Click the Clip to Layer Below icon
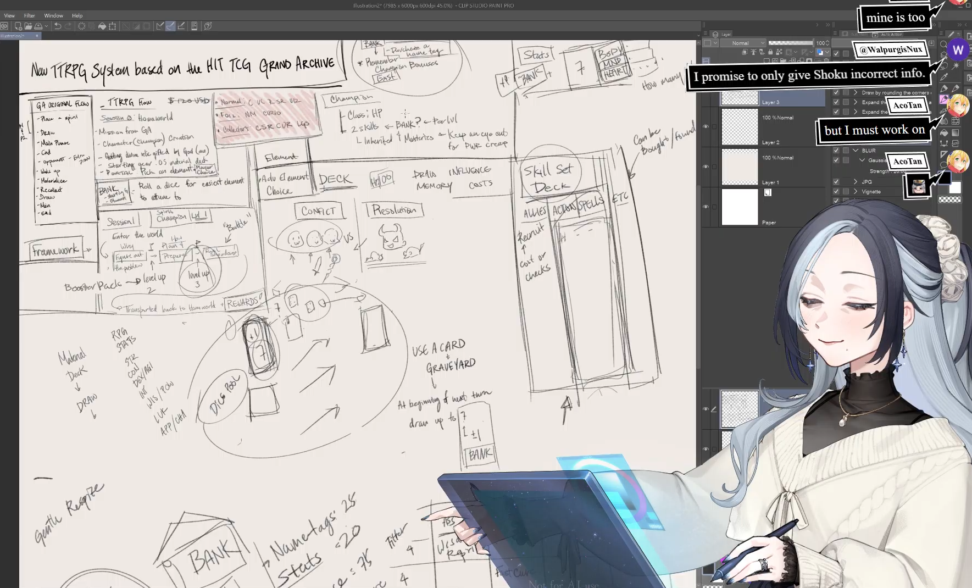 (x=745, y=52)
